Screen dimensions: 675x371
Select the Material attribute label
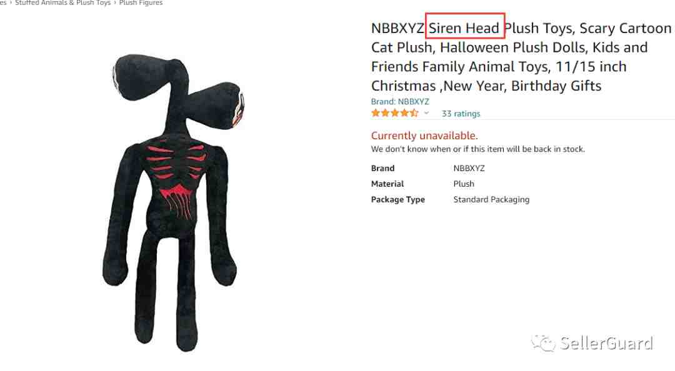tap(387, 184)
